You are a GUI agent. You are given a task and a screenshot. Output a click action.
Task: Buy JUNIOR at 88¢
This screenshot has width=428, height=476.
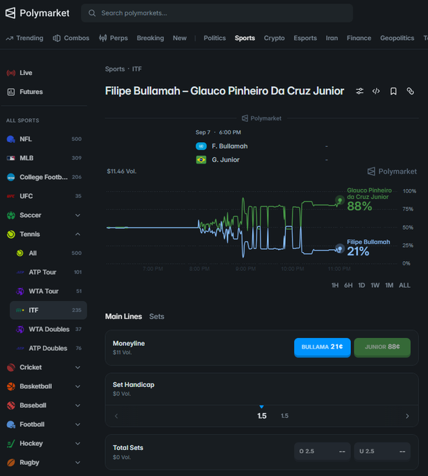(382, 347)
